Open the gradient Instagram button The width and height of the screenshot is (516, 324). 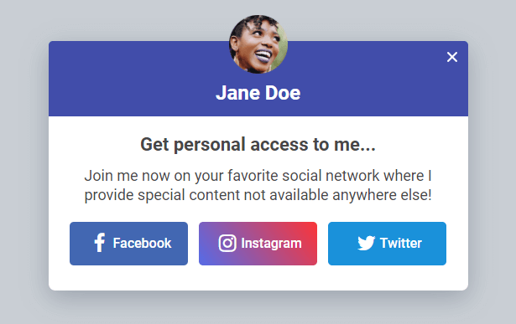tap(258, 244)
